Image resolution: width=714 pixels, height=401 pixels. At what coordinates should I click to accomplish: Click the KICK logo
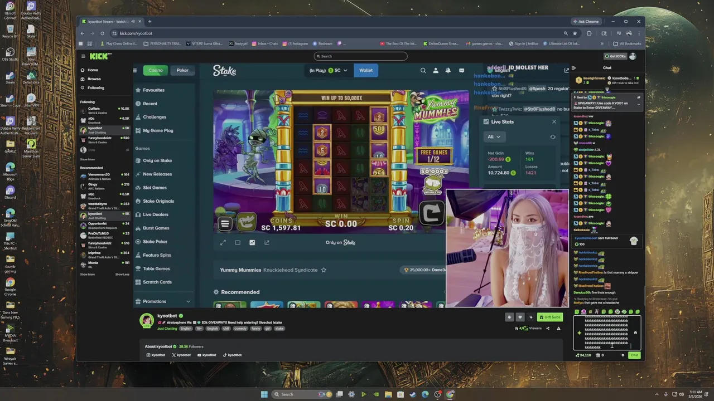[x=100, y=56]
